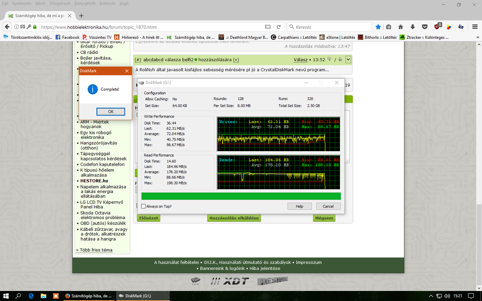Launch Microsoft Edge from the taskbar
This screenshot has width=482, height=301.
[x=31, y=296]
